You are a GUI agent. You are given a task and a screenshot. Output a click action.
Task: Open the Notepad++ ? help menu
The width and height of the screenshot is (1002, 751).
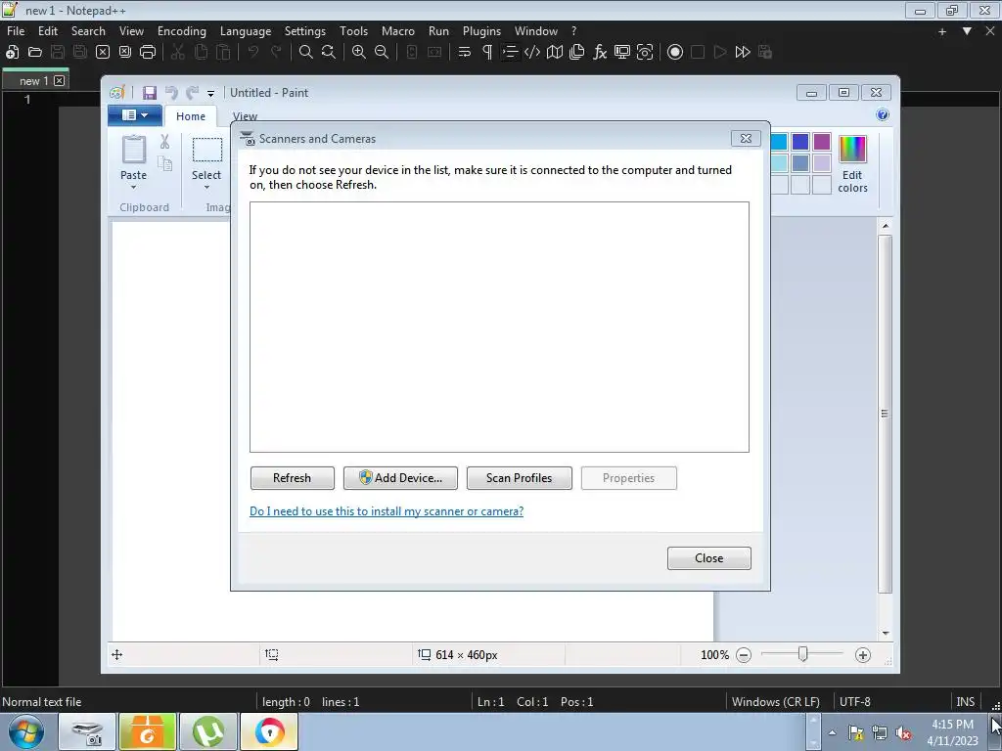pyautogui.click(x=573, y=31)
